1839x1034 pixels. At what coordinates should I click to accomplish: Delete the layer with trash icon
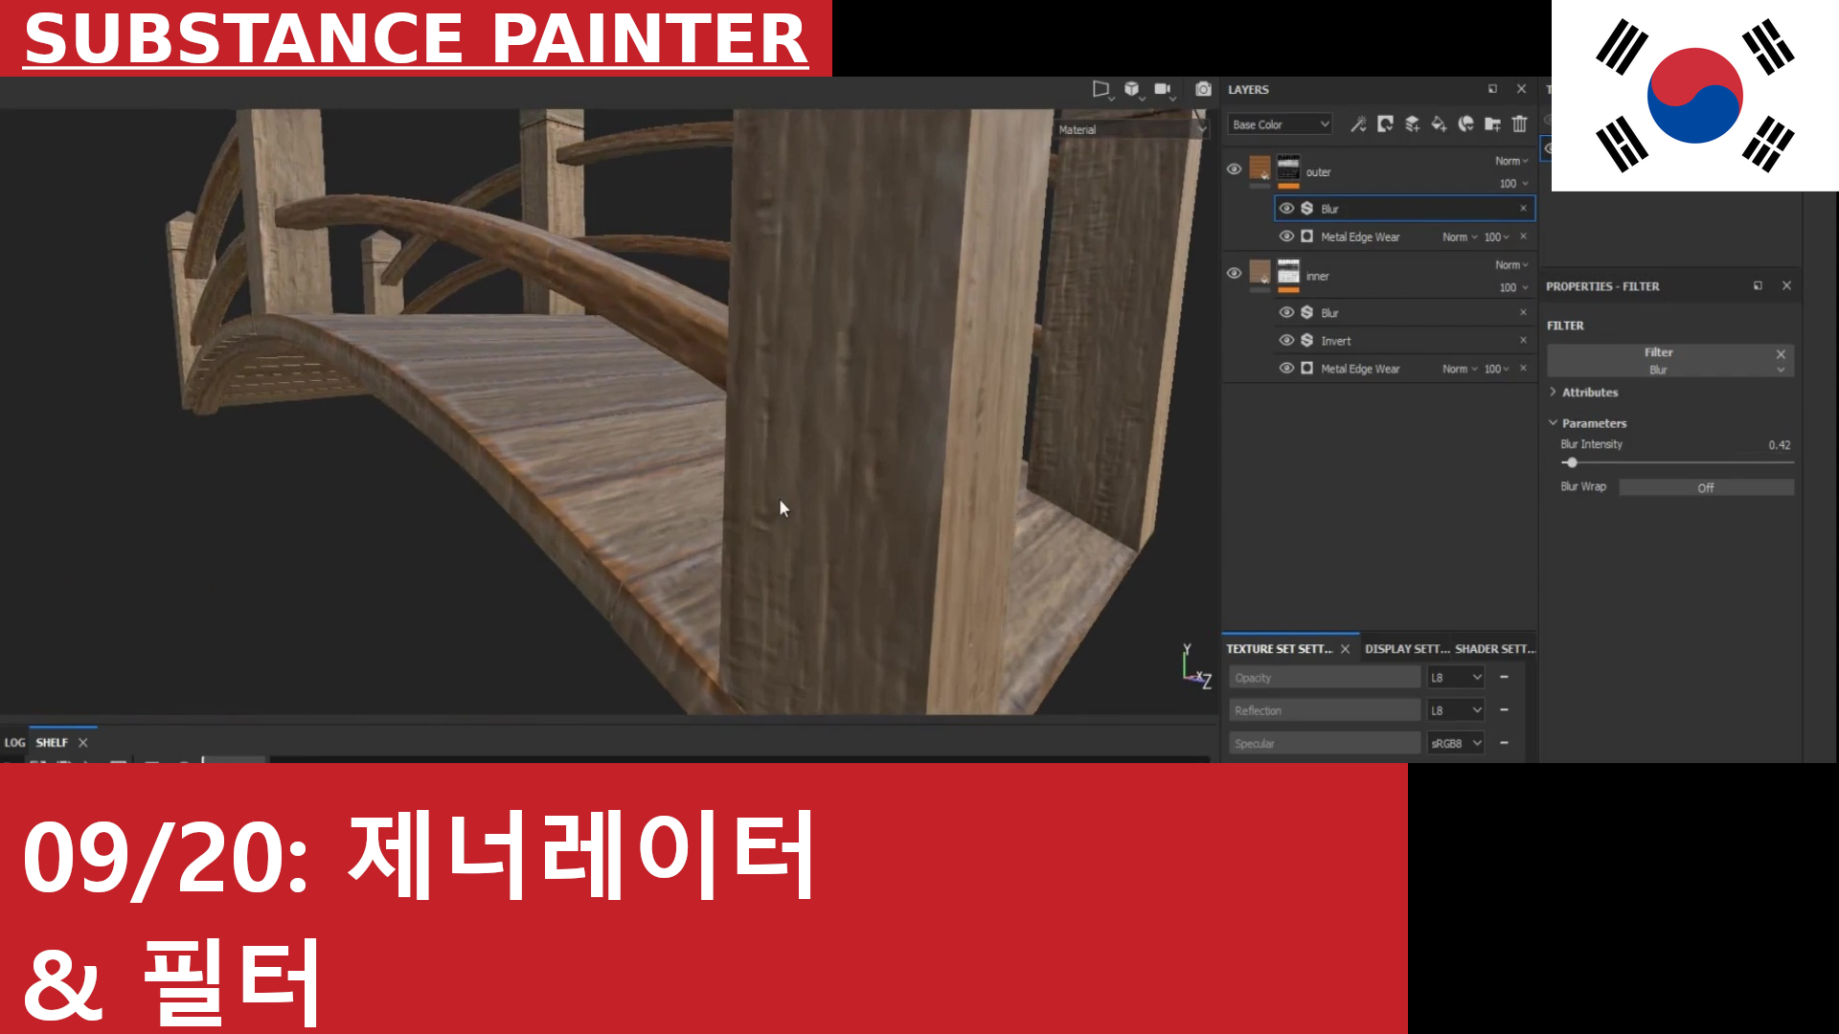coord(1519,124)
